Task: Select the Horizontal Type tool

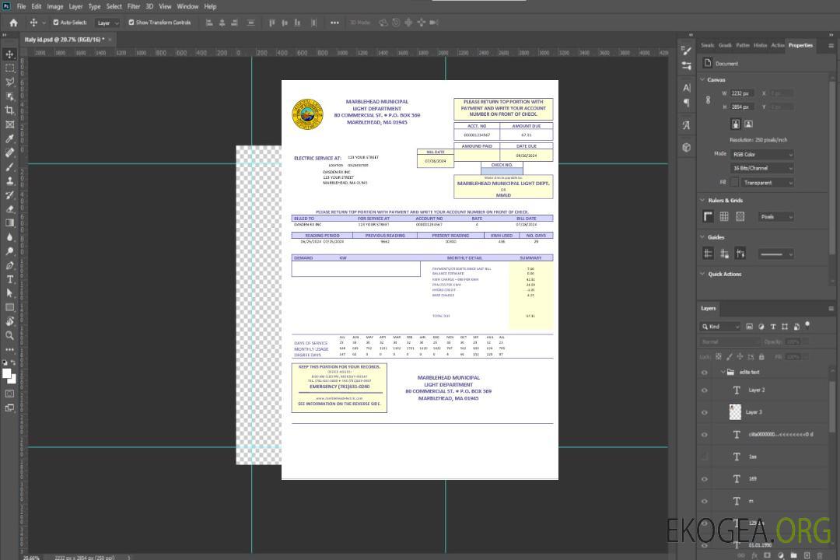Action: click(x=10, y=279)
